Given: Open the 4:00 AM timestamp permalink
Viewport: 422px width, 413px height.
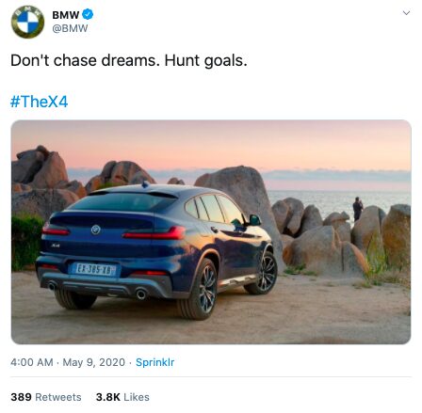Looking at the screenshot, I should pyautogui.click(x=32, y=362).
